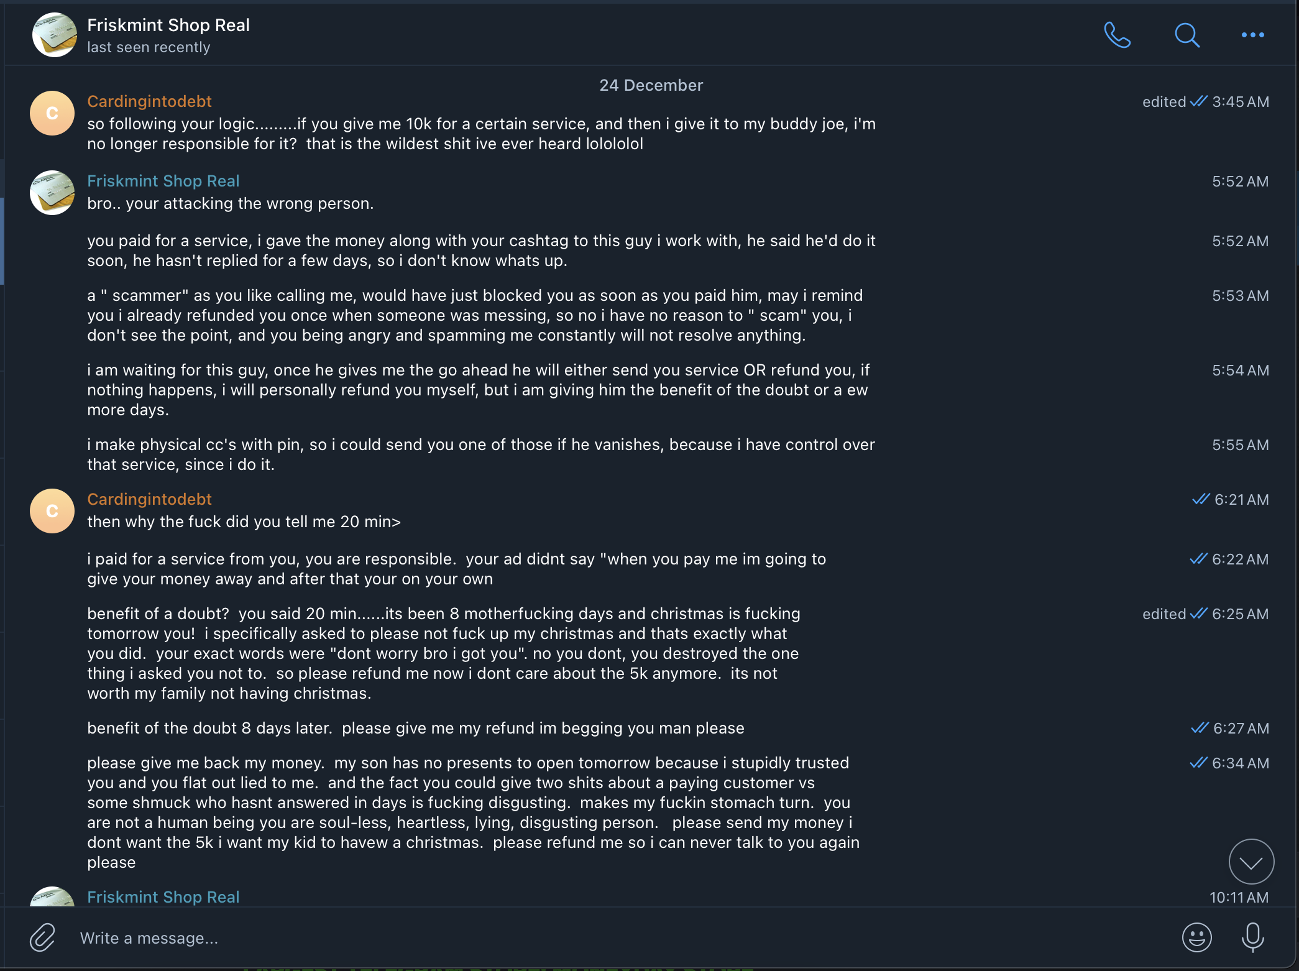1299x971 pixels.
Task: Click Friskmint avatar beside the 5:52 AM message
Action: tap(52, 193)
